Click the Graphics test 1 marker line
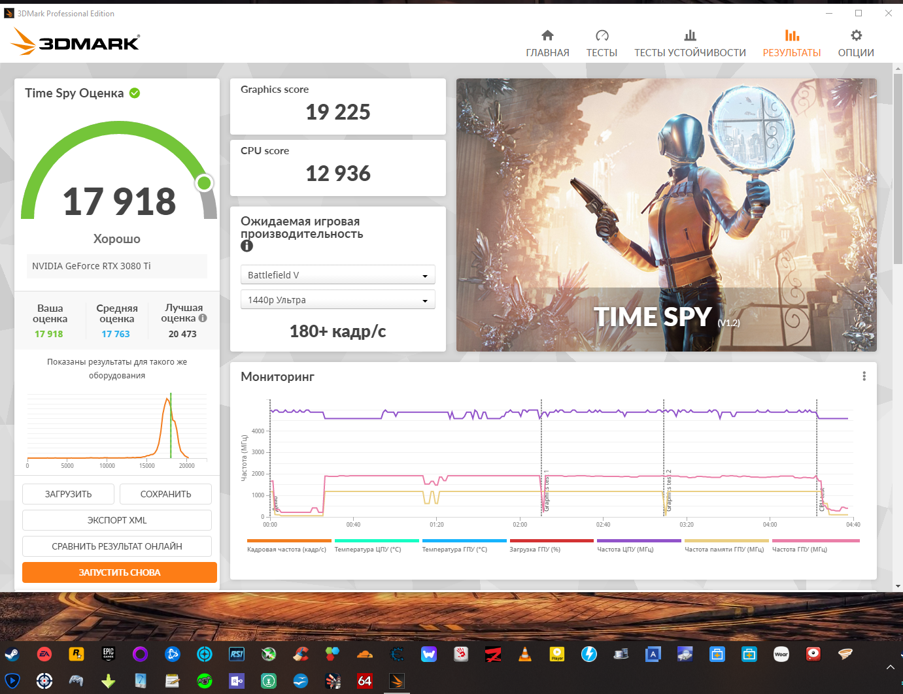Viewport: 903px width, 694px height. 541,457
